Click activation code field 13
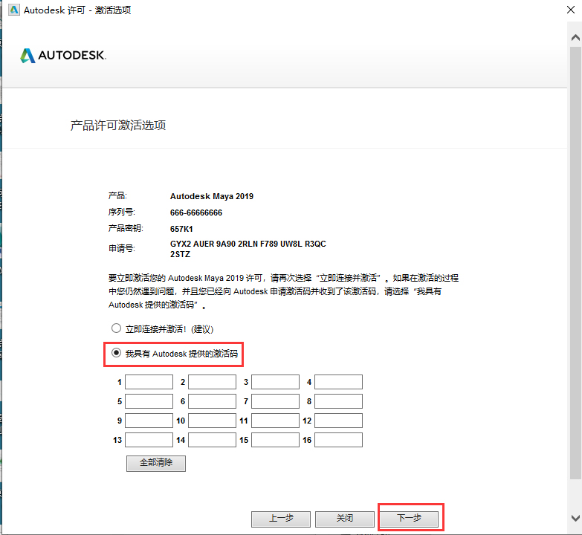 point(149,440)
